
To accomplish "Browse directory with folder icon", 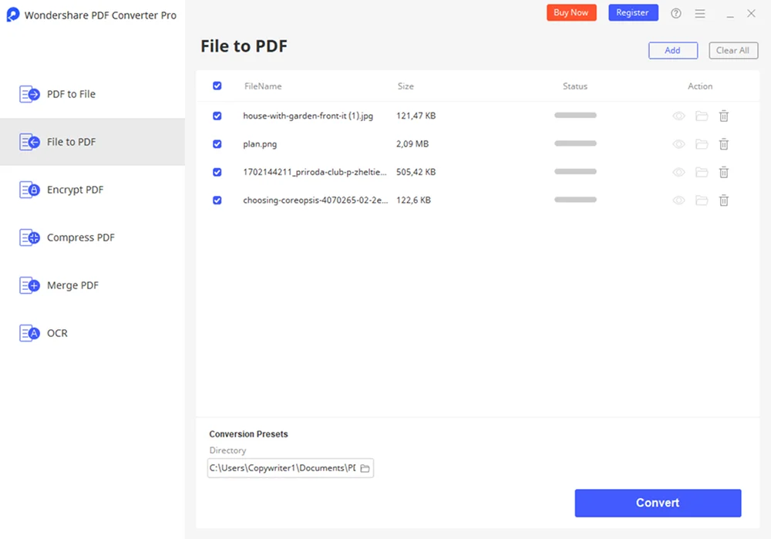I will 365,468.
